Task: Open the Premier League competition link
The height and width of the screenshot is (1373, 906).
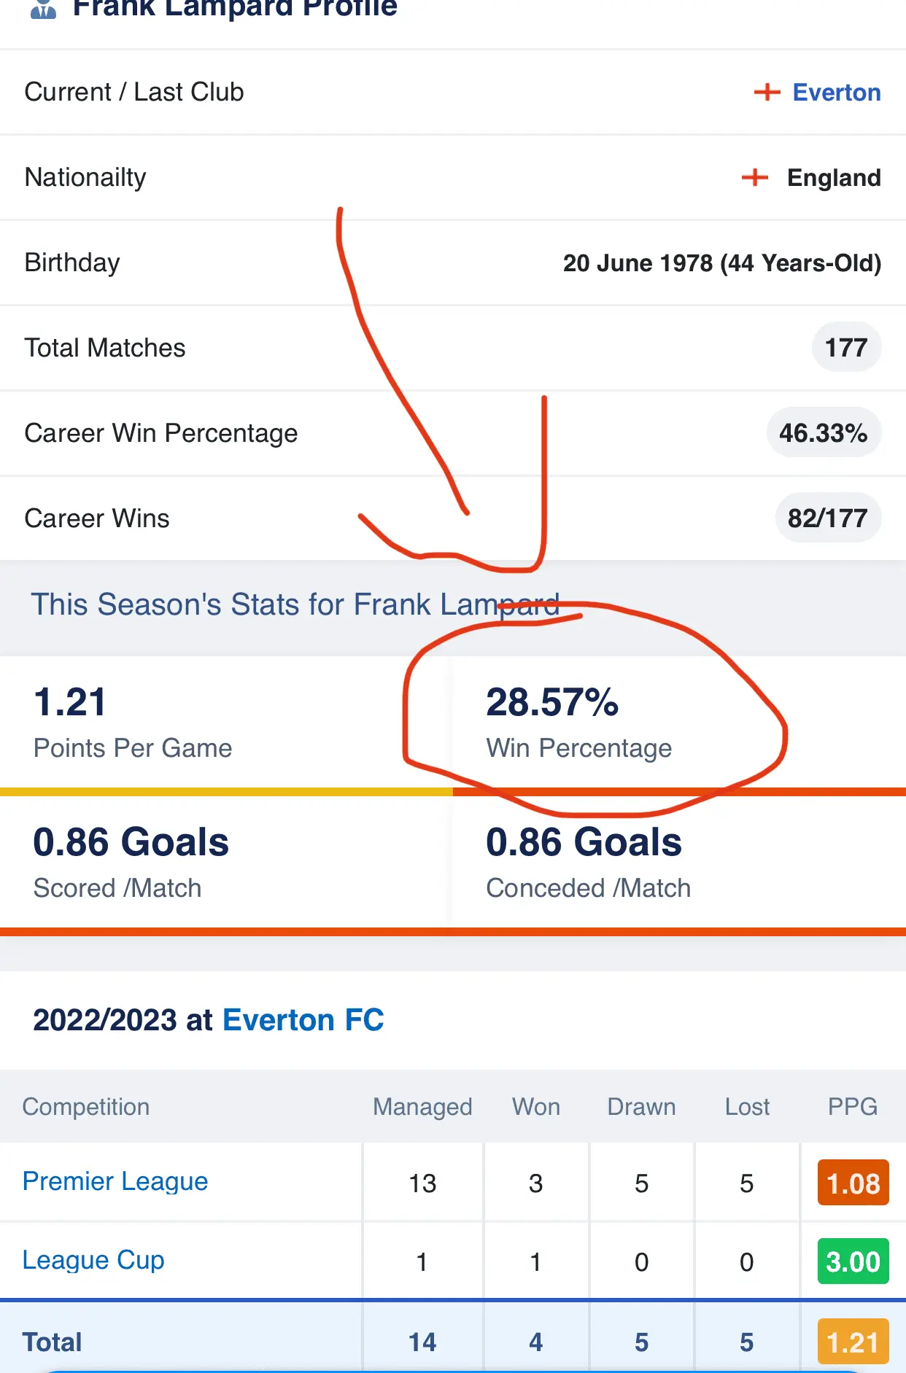Action: pyautogui.click(x=115, y=1181)
